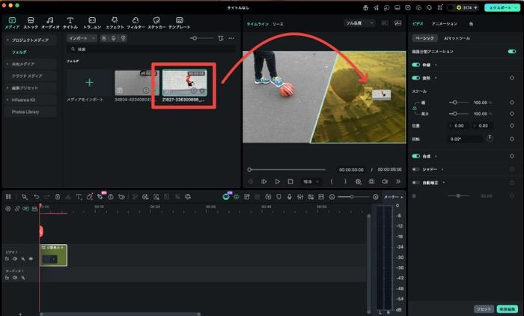This screenshot has width=524, height=316.
Task: Open the preview quality dropdown
Action: 359,23
